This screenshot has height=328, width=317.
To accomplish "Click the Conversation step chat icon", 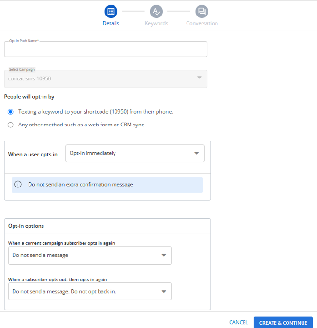I will tap(202, 11).
